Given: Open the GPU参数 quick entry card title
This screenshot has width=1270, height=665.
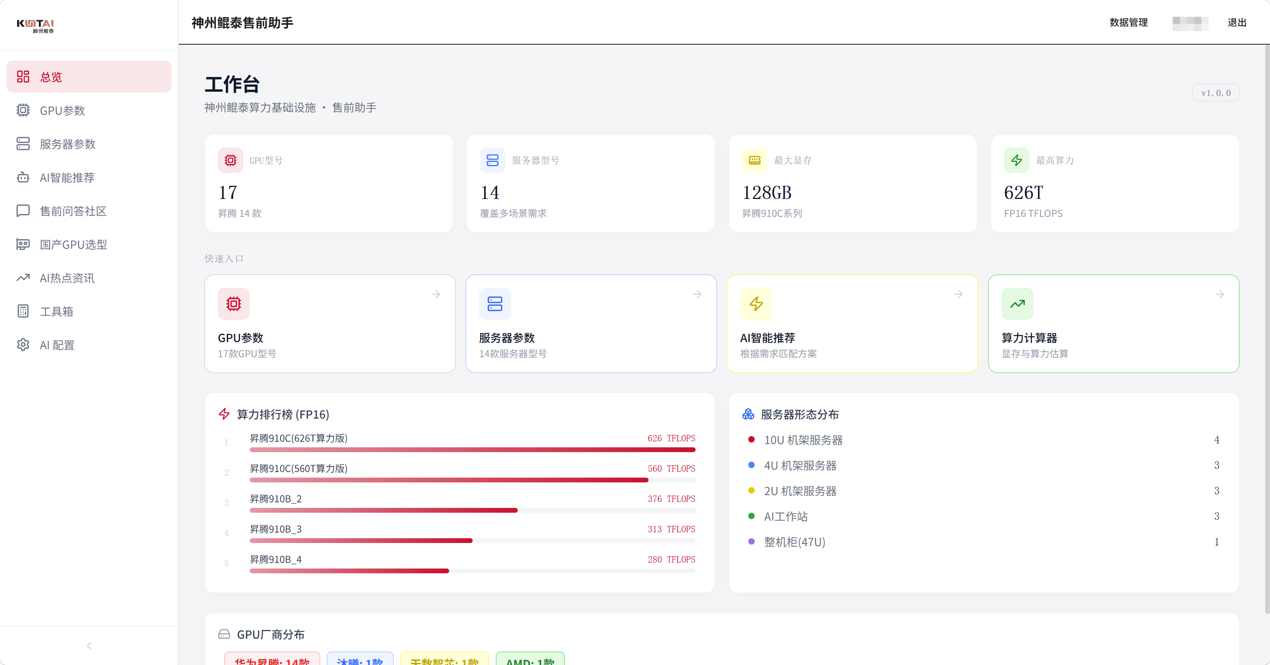Looking at the screenshot, I should click(x=241, y=338).
